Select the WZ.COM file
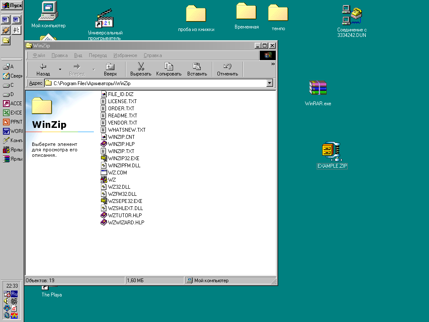Viewport: 429px width, 322px height. click(114, 172)
